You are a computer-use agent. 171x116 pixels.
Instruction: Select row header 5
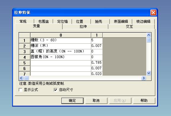point(25,63)
